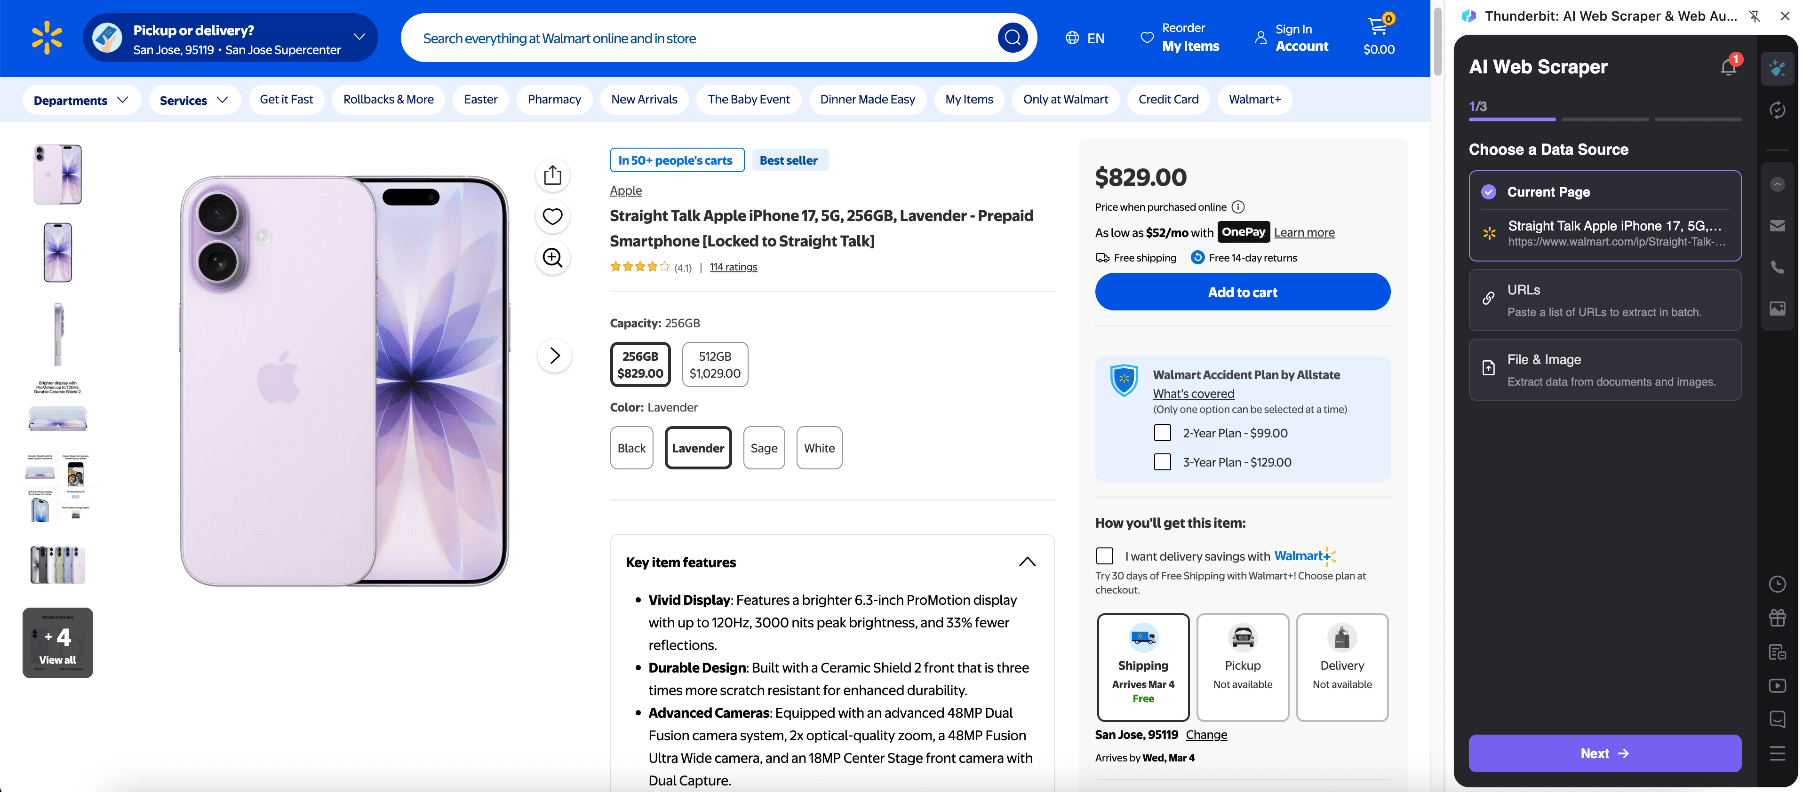1803x792 pixels.
Task: Check the 2-Year Plan $99.00 protection option
Action: click(1163, 432)
